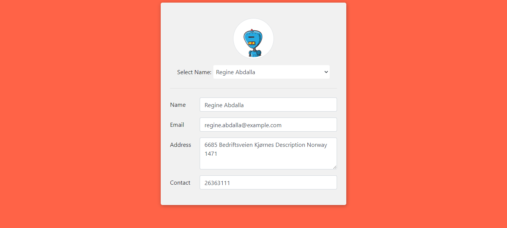
Task: Place cursor on '1471' in Address
Action: (211, 153)
